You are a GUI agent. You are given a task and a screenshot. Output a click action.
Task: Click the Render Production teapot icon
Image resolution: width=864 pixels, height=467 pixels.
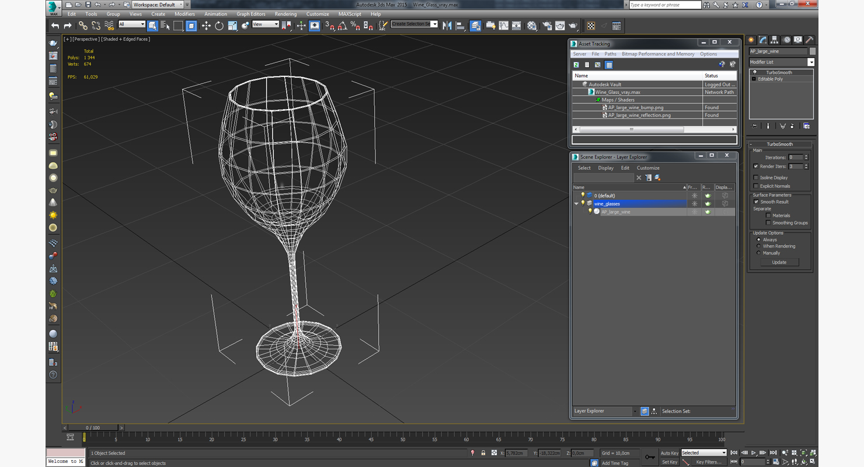point(574,26)
